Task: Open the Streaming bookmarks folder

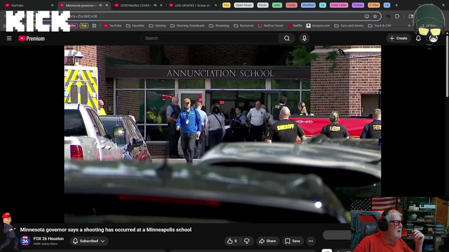Action: (219, 26)
